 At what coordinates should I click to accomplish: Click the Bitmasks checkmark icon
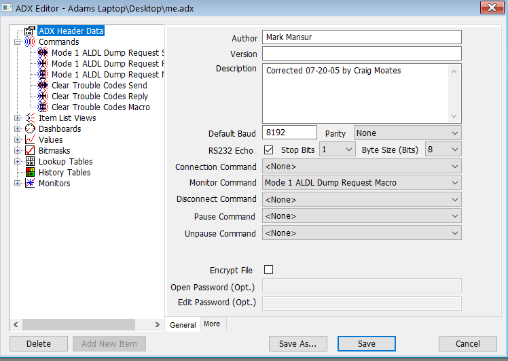pyautogui.click(x=30, y=151)
